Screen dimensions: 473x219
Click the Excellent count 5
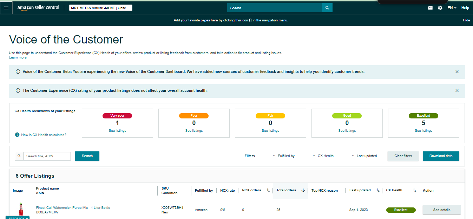point(423,123)
